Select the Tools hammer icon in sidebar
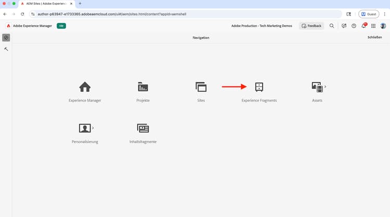 click(6, 49)
